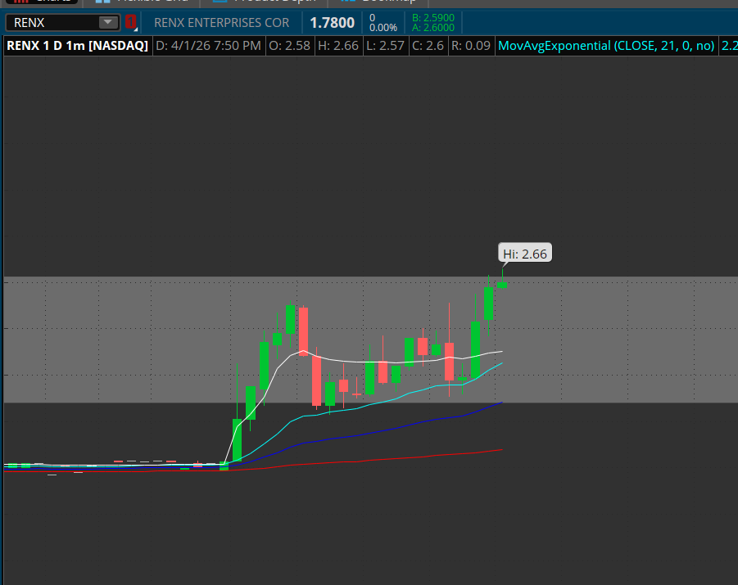Click the high value H: 2.66 in header

(338, 46)
